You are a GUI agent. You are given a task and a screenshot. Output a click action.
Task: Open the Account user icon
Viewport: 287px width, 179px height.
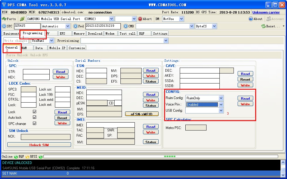(x=268, y=19)
